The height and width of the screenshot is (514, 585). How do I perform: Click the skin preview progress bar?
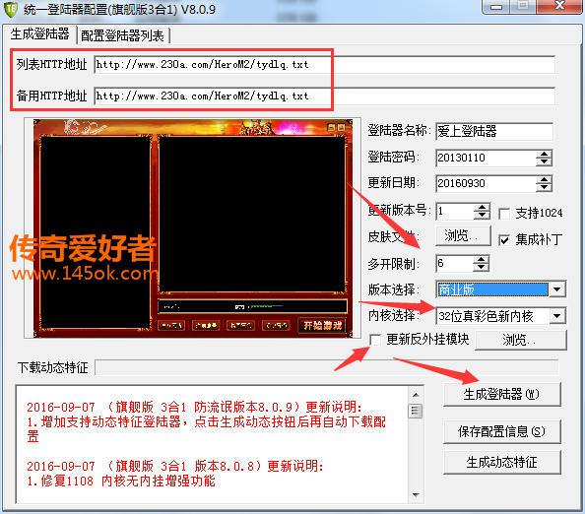[x=252, y=306]
